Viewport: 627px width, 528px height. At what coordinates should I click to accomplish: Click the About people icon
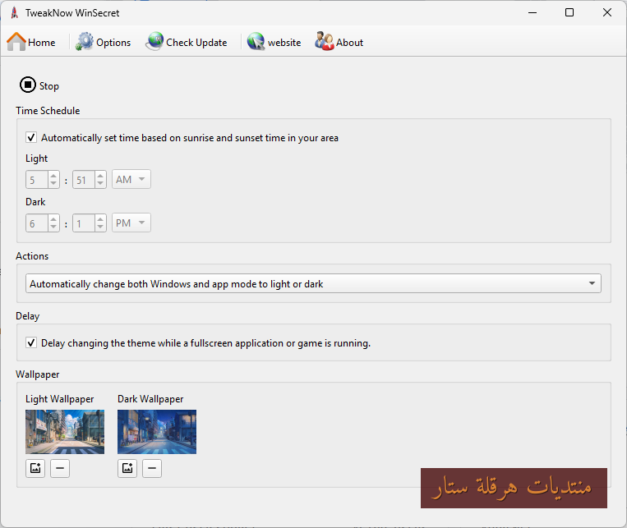click(x=325, y=42)
